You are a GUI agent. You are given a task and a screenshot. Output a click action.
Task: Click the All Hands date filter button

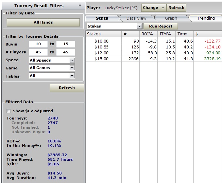43,22
